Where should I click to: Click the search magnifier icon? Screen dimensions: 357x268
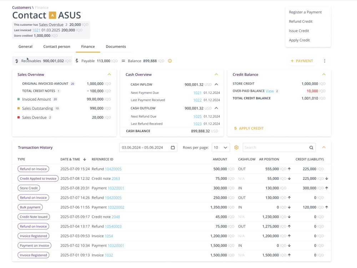[311, 148]
